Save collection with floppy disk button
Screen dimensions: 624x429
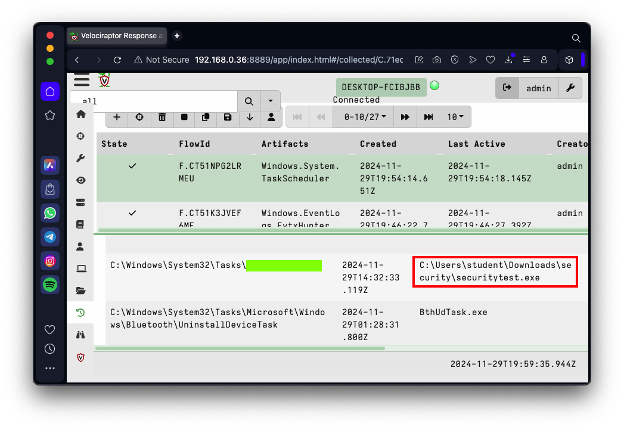coord(228,117)
